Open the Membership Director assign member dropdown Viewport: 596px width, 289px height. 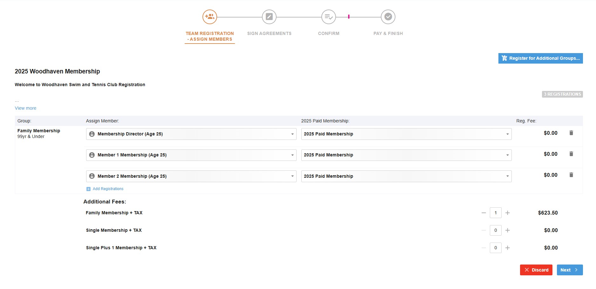click(191, 134)
